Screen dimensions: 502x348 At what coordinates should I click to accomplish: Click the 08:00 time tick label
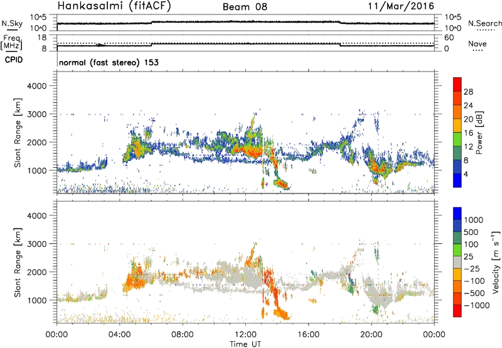[183, 335]
